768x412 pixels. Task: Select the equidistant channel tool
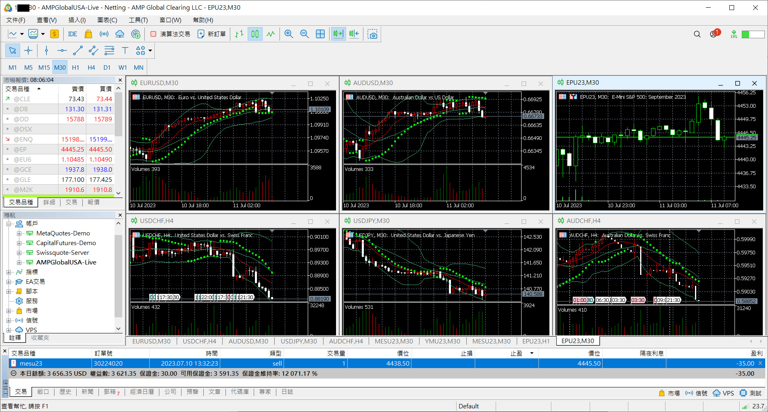pos(94,50)
